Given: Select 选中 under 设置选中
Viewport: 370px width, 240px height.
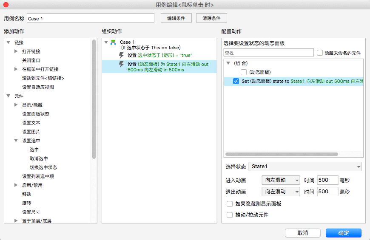Looking at the screenshot, I should coord(34,150).
